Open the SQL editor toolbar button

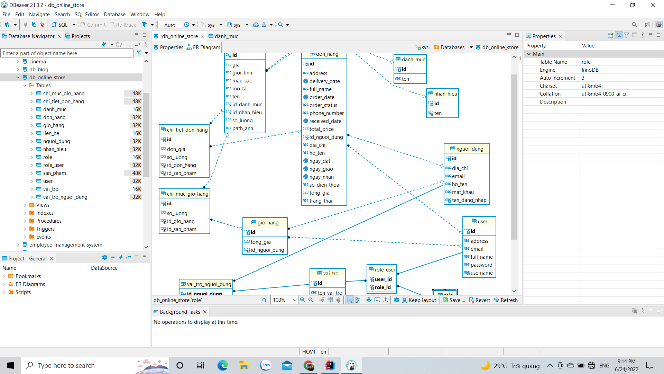[60, 25]
